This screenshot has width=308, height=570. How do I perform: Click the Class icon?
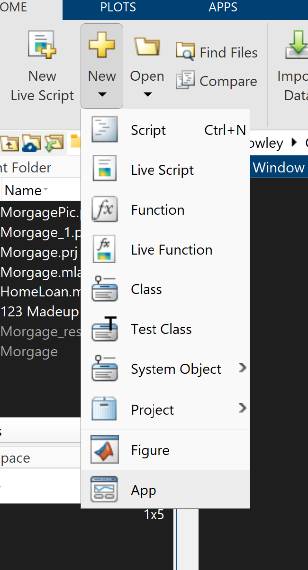(105, 288)
